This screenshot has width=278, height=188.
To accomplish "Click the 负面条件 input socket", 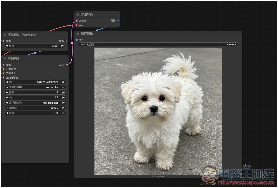I will coord(4,73).
